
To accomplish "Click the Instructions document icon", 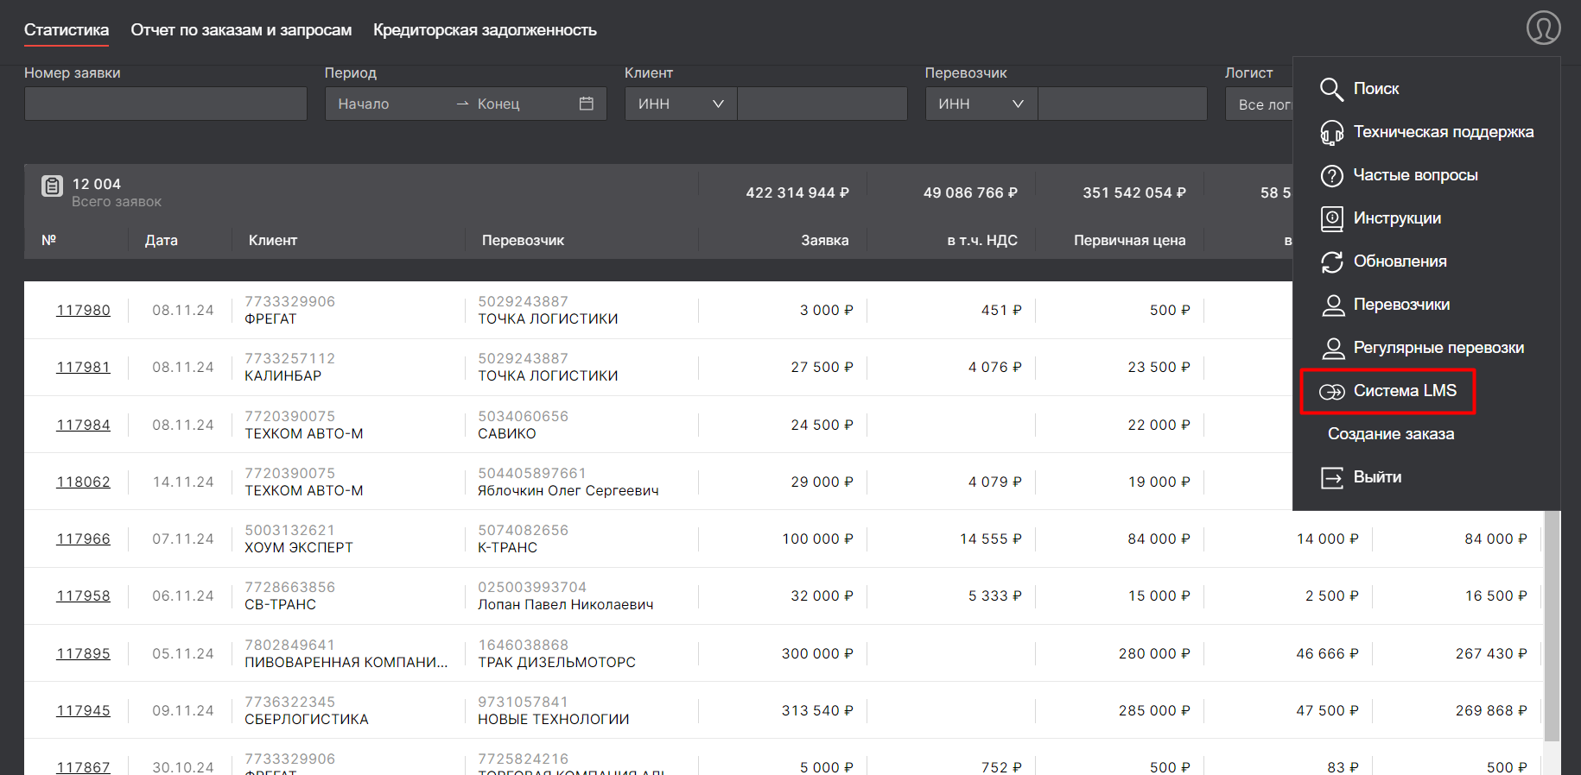I will click(1331, 218).
